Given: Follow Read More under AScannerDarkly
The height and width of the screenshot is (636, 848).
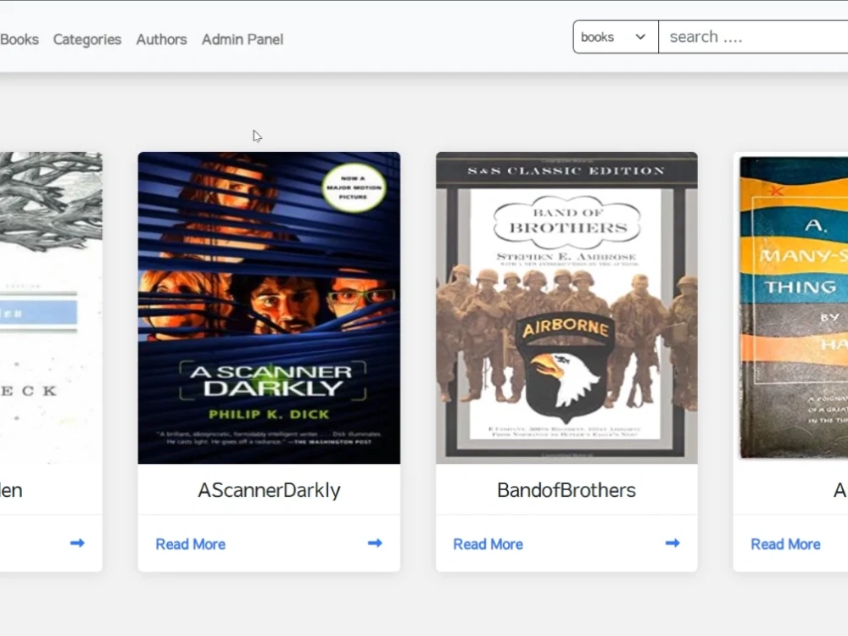Looking at the screenshot, I should 190,544.
